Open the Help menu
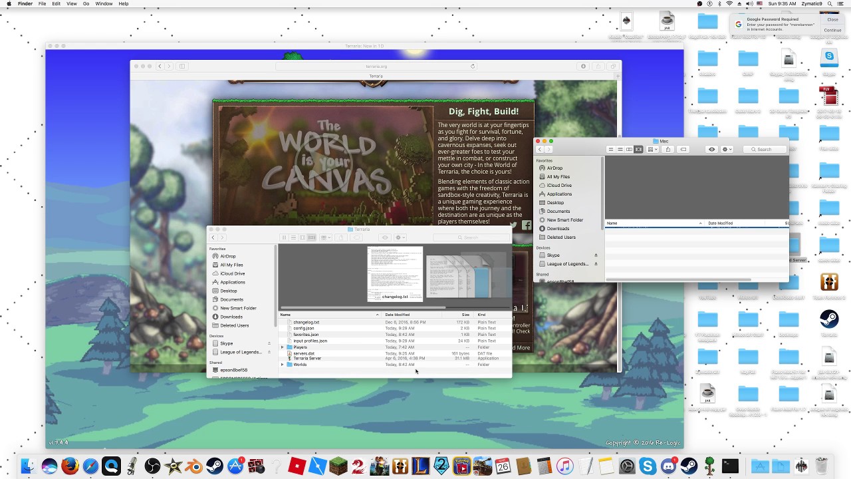851x479 pixels. [123, 4]
